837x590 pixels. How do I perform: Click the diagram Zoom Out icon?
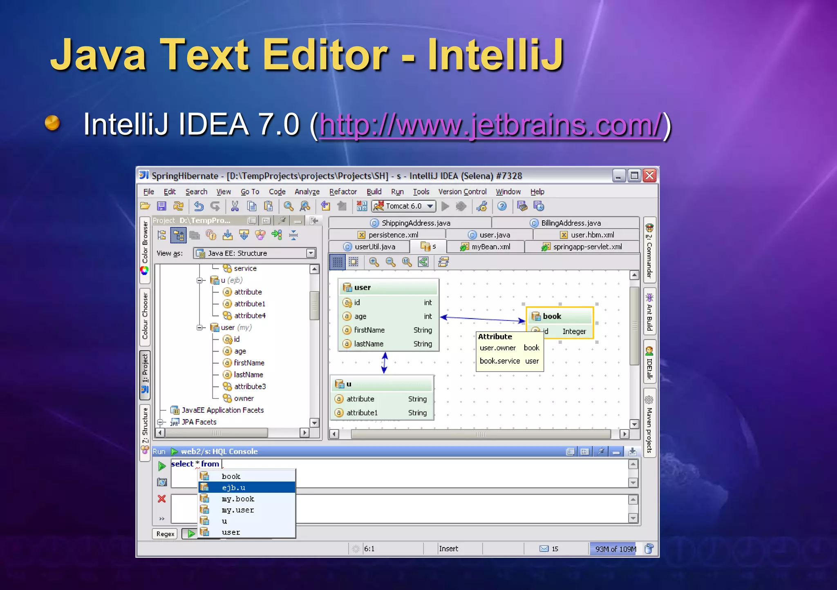390,262
